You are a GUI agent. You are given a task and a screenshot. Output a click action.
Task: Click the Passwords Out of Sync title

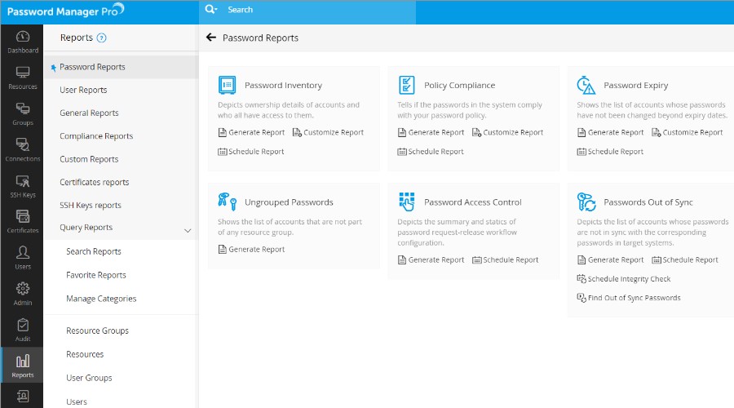coord(648,202)
